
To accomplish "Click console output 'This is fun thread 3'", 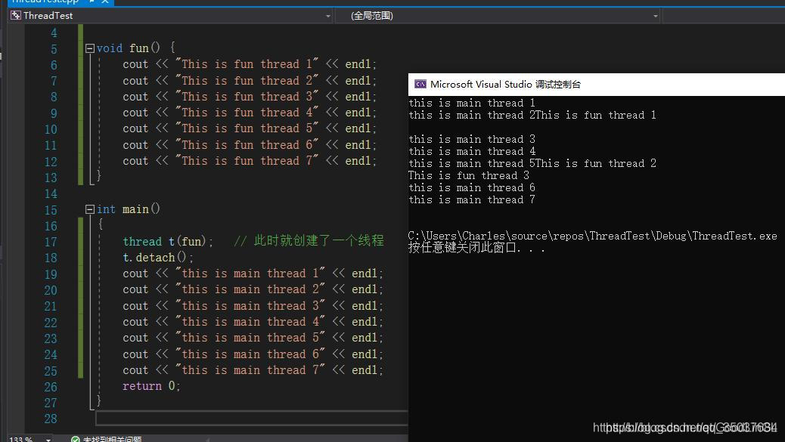I will [469, 175].
